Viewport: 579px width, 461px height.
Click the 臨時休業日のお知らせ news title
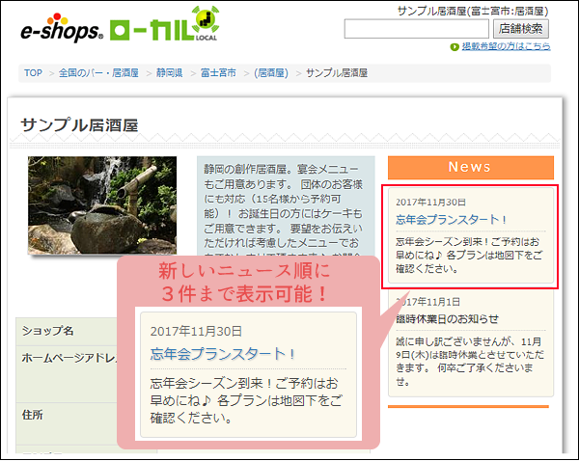pyautogui.click(x=447, y=319)
